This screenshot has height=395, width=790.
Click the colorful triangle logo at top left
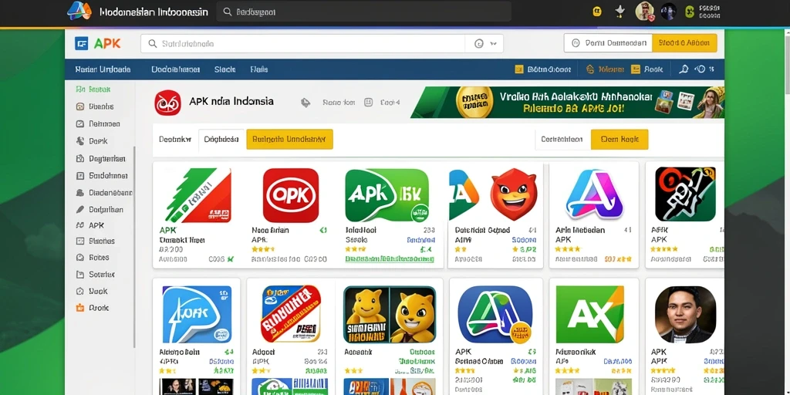(x=79, y=11)
